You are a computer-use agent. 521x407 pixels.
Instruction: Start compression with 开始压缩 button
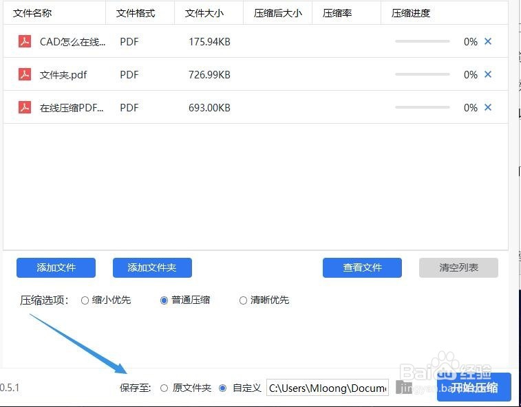pyautogui.click(x=474, y=388)
